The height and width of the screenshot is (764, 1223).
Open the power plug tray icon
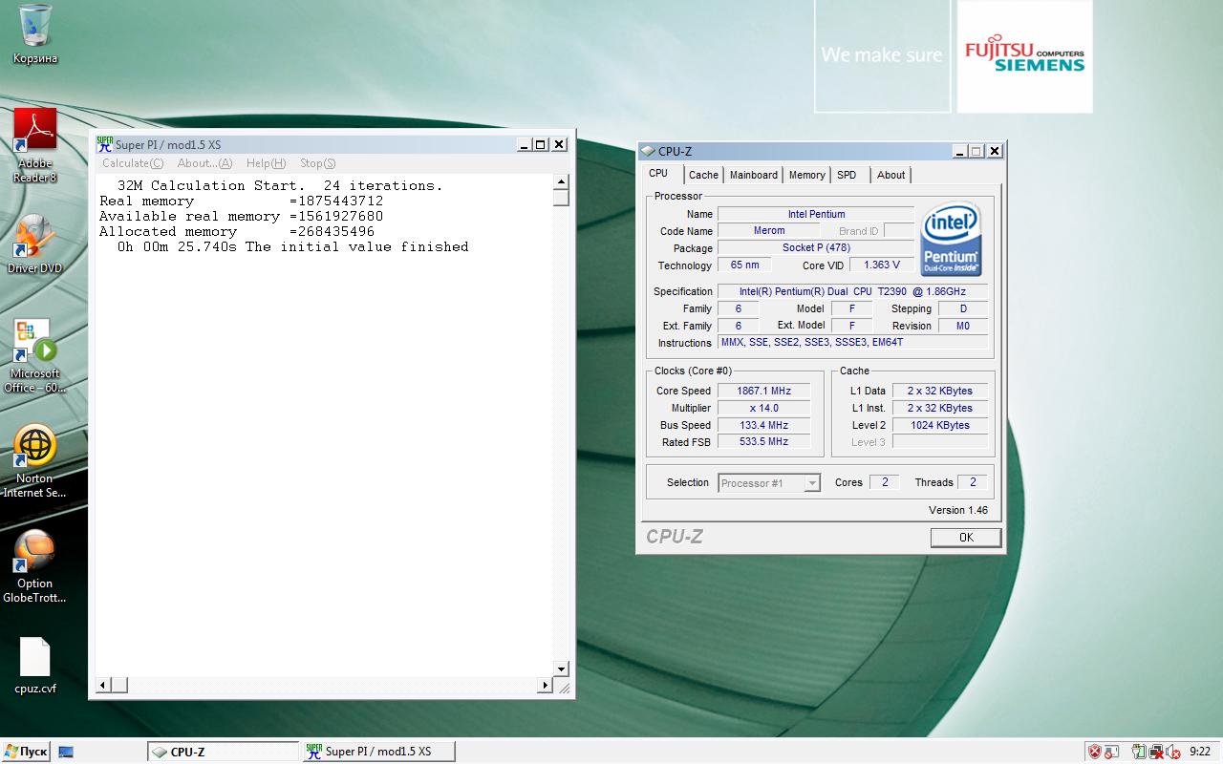tap(1139, 752)
